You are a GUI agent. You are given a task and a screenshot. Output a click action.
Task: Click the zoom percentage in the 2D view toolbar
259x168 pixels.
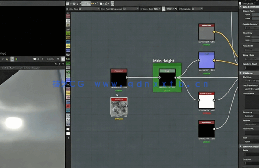(50, 59)
